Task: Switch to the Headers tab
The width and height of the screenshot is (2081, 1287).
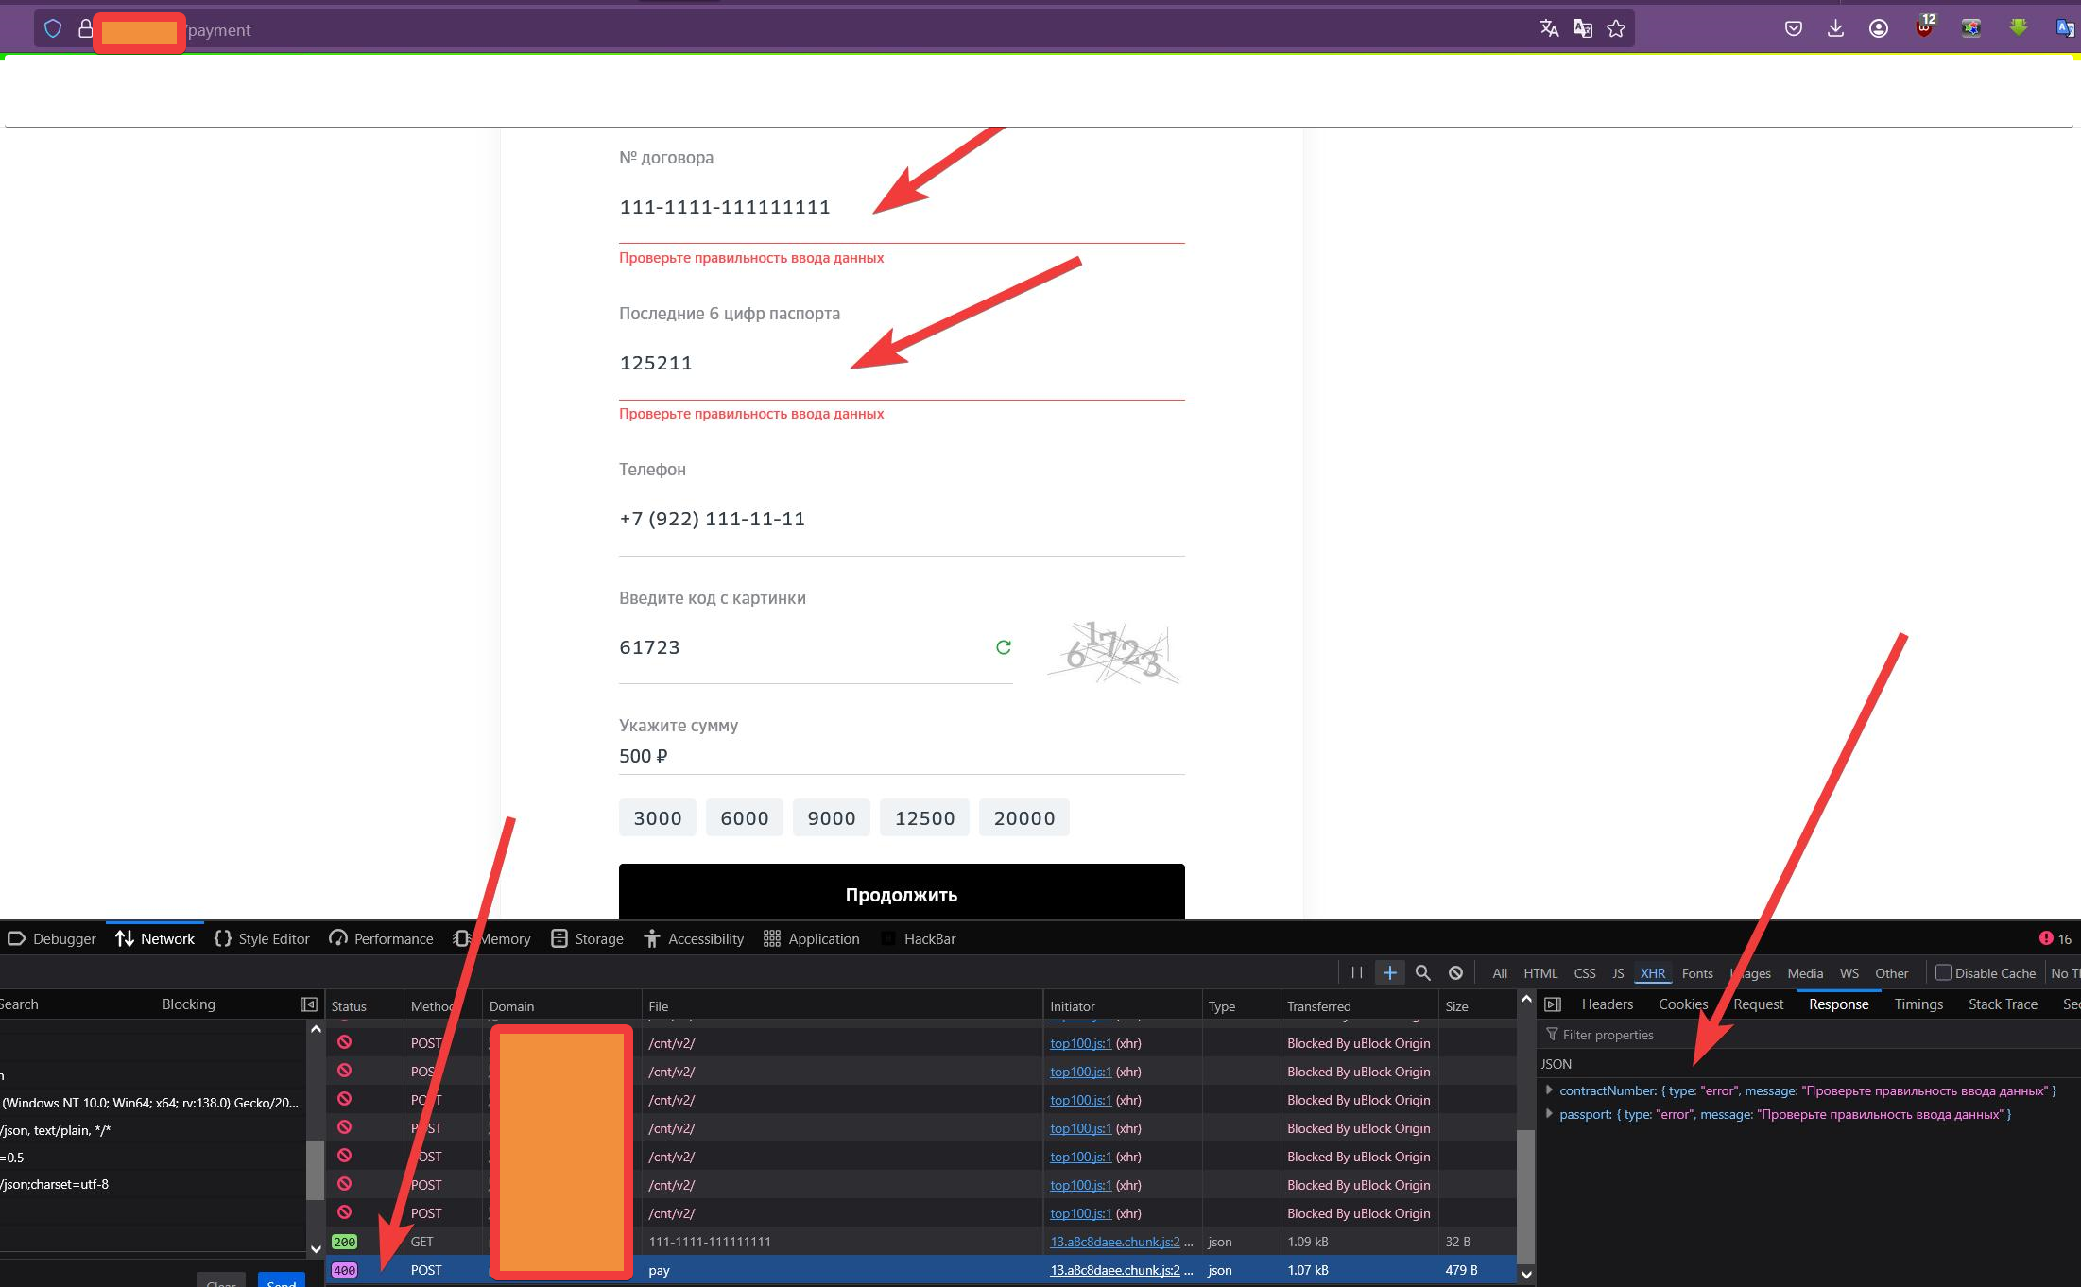Action: [1607, 1004]
